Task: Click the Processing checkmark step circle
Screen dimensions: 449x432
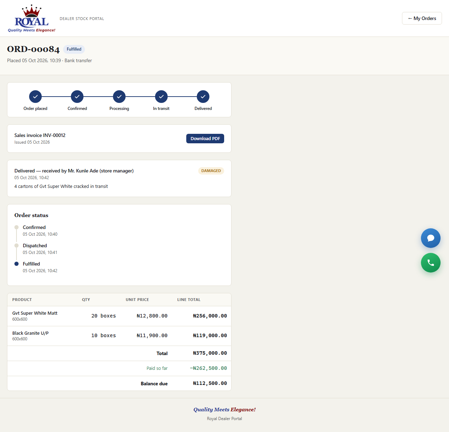Action: pos(119,97)
